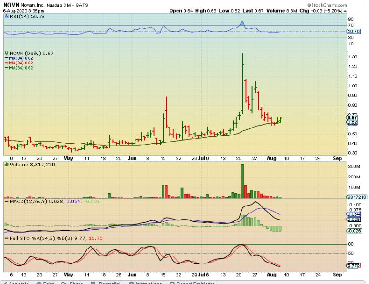Open the Print link
Screen dimensions: 369x284
pos(49,283)
